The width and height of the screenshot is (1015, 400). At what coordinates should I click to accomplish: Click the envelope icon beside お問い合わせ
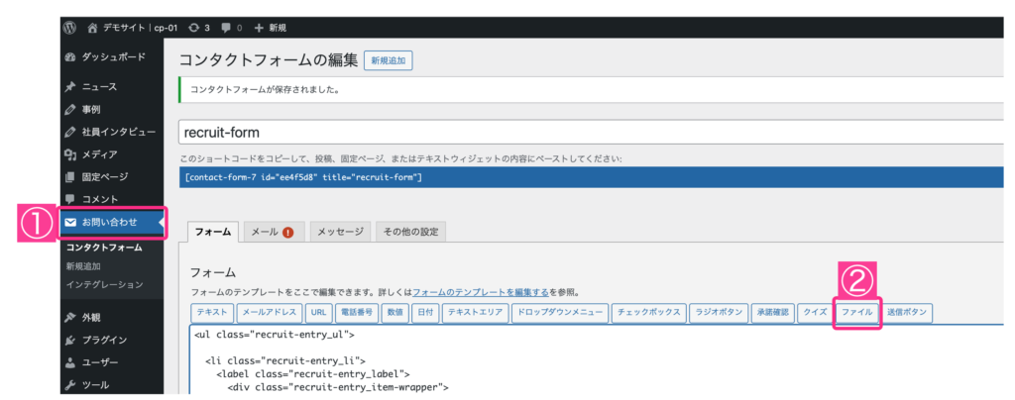pyautogui.click(x=70, y=223)
